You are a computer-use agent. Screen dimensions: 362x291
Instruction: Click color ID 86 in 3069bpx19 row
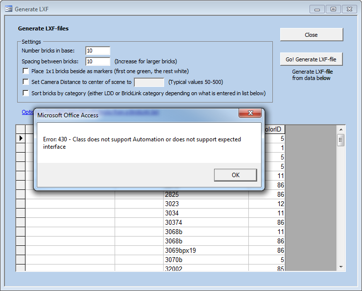(x=266, y=251)
